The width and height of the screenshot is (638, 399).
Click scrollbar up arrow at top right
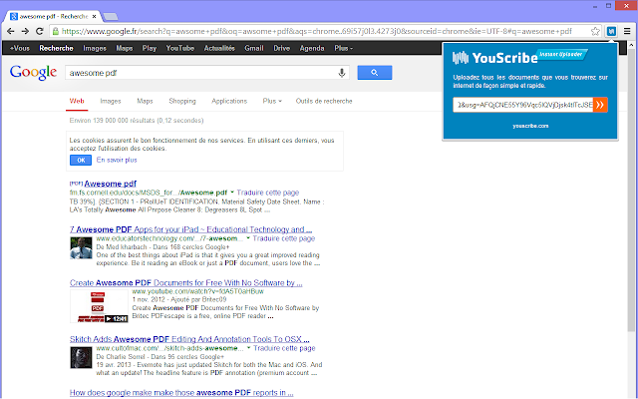631,45
